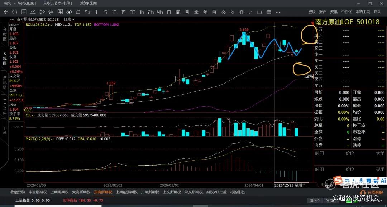
Task: Open the quote list table icon
Action: (24, 12)
